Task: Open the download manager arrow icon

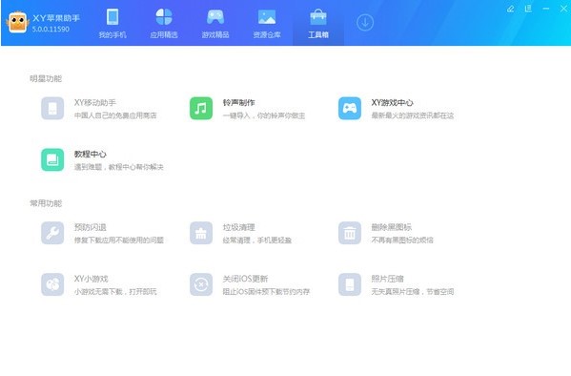Action: [x=365, y=23]
